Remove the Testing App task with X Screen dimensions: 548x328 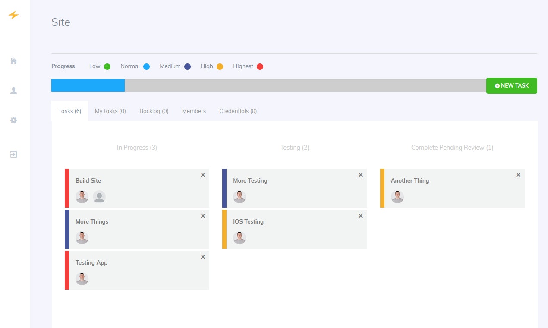pos(203,257)
